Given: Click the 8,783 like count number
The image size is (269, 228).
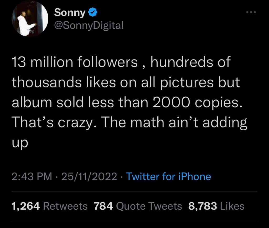Looking at the screenshot, I should click(x=203, y=206).
